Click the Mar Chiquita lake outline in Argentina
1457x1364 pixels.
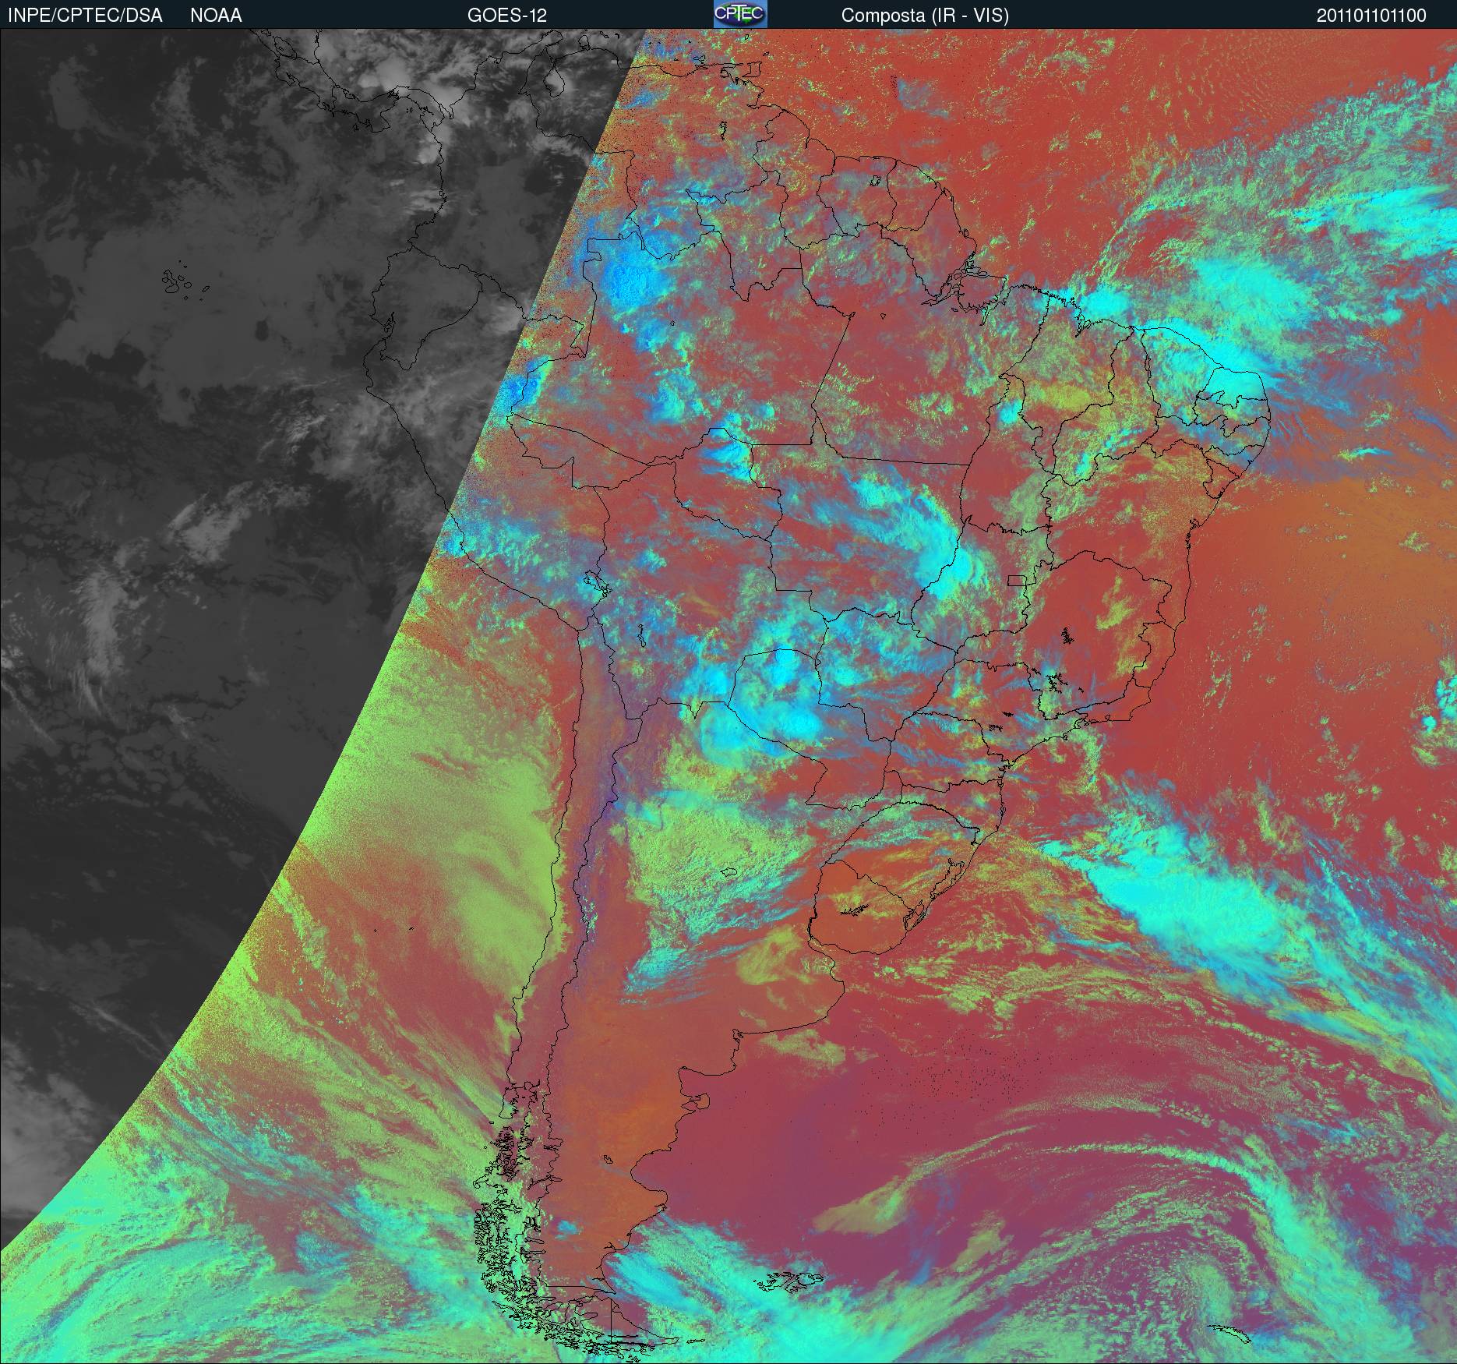(x=727, y=873)
